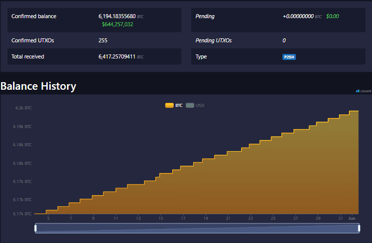Screen dimensions: 372x243
Task: Click the yellow BTC legend swatch
Action: [169, 105]
